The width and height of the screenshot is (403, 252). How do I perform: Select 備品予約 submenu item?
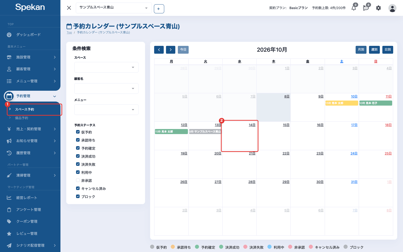tap(21, 118)
